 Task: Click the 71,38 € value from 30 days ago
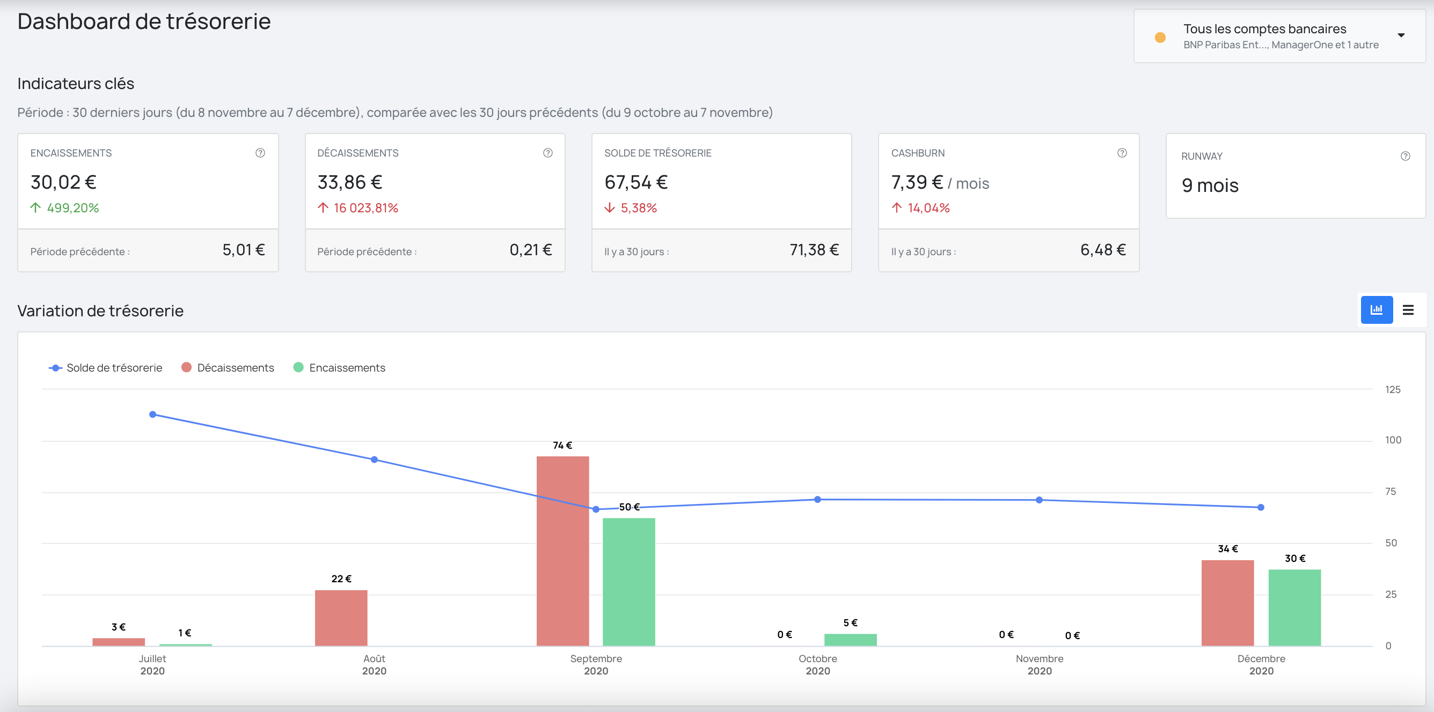(815, 250)
